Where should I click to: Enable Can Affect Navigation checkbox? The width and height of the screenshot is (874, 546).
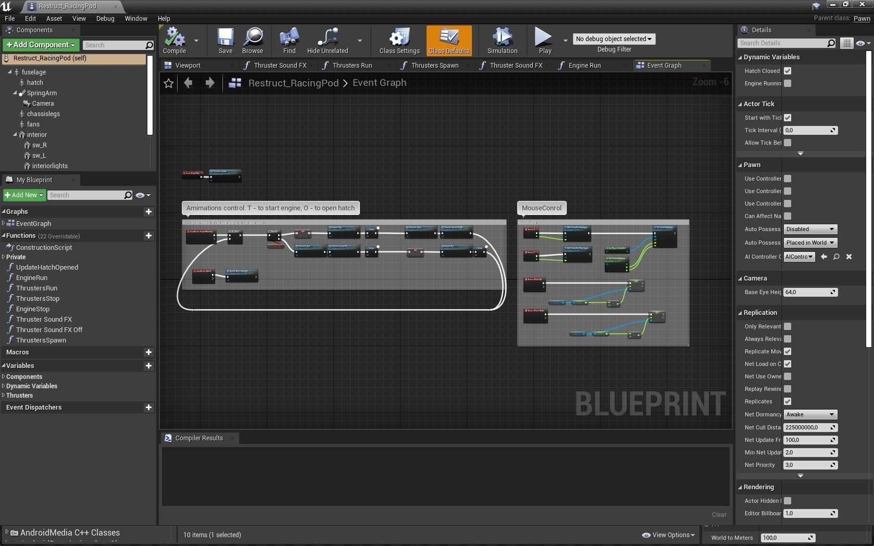788,216
